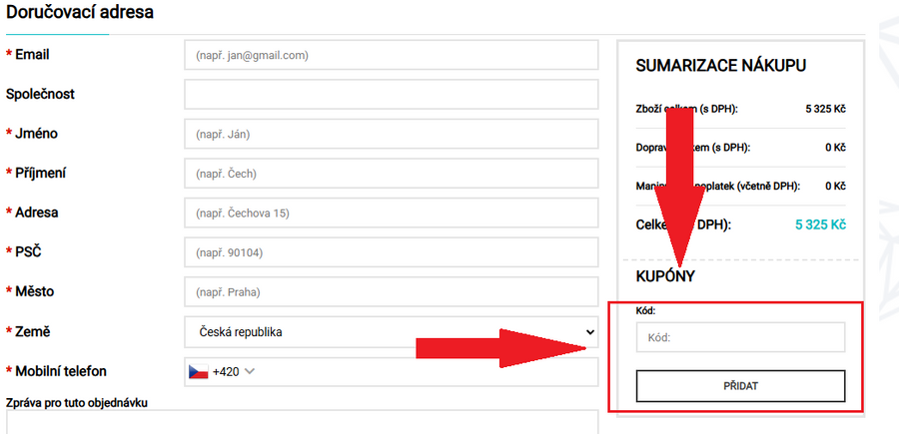
Task: Click into the Společnost field
Action: [391, 94]
